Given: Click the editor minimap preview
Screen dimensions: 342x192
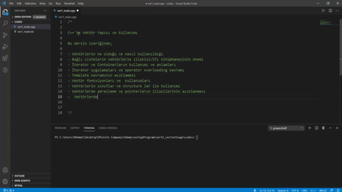Looking at the screenshot, I should click(329, 22).
